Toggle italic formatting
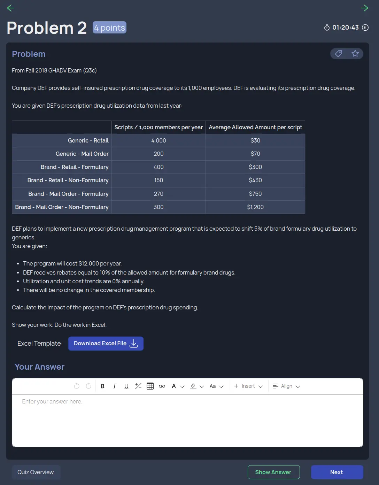The width and height of the screenshot is (379, 485). (114, 386)
